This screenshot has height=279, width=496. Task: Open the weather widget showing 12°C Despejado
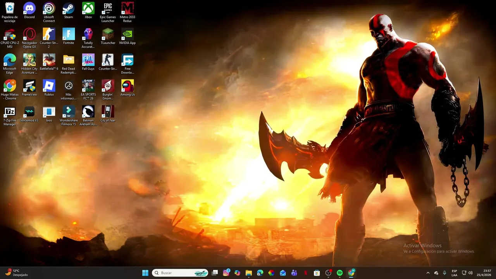[17, 273]
